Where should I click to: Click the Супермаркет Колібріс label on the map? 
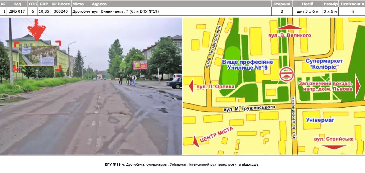[x=324, y=64]
